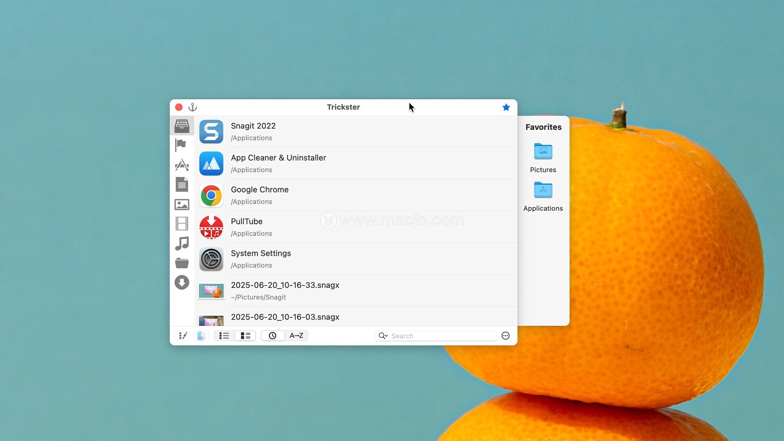
Task: Click the Google Chrome icon
Action: click(x=211, y=195)
